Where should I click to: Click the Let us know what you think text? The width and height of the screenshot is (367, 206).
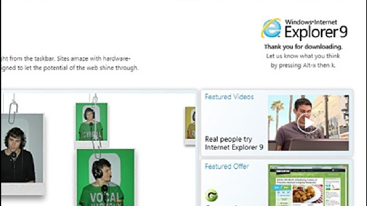pos(303,56)
